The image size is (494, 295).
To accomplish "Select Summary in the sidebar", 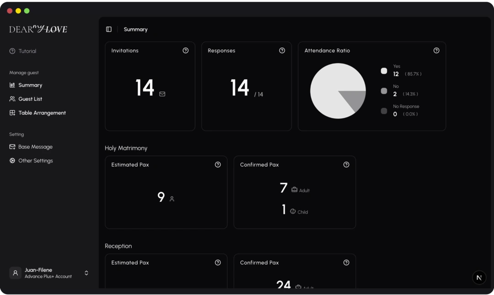I will pos(30,85).
